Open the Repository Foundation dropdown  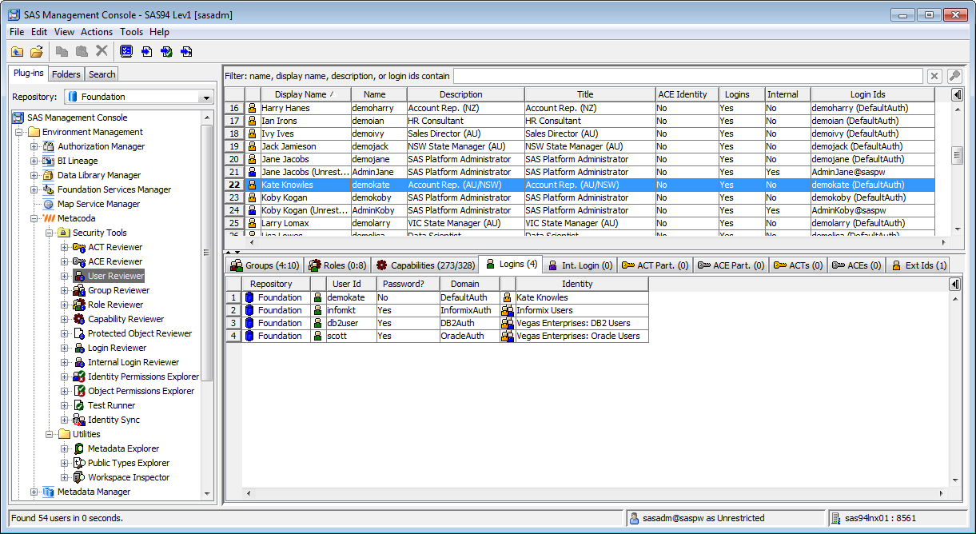click(207, 97)
